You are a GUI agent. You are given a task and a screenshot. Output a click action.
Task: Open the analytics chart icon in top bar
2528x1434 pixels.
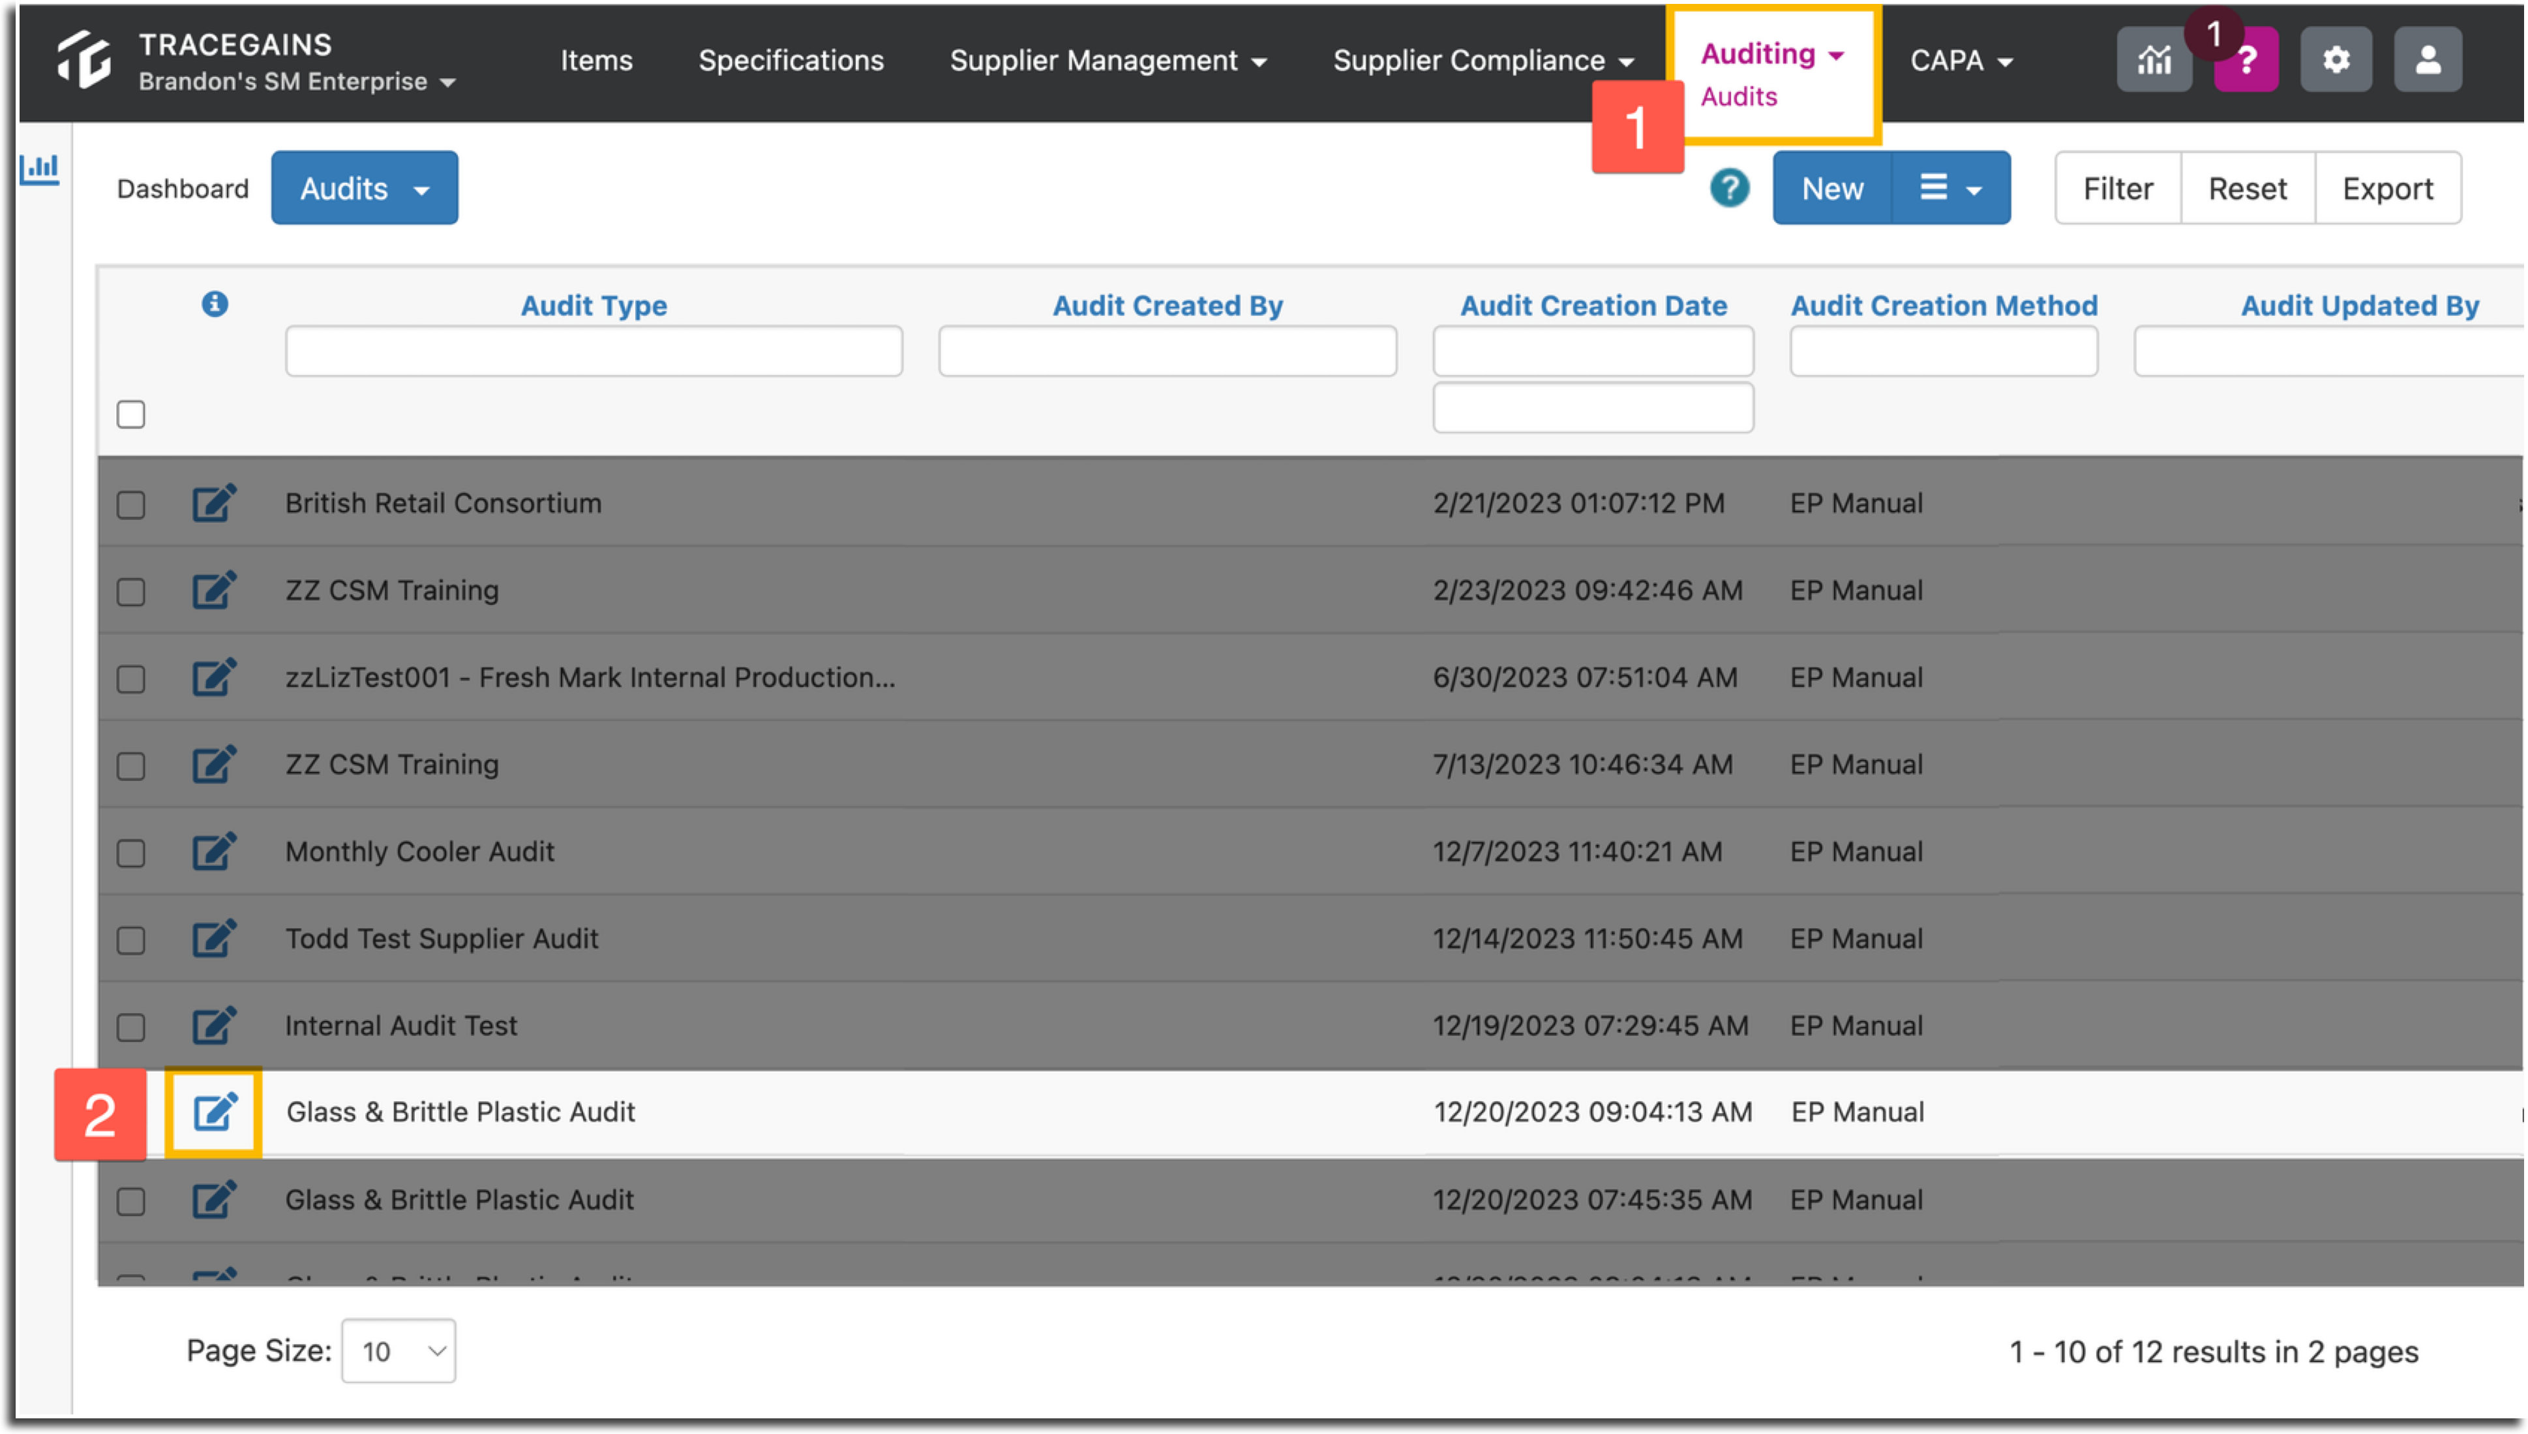coord(2154,60)
